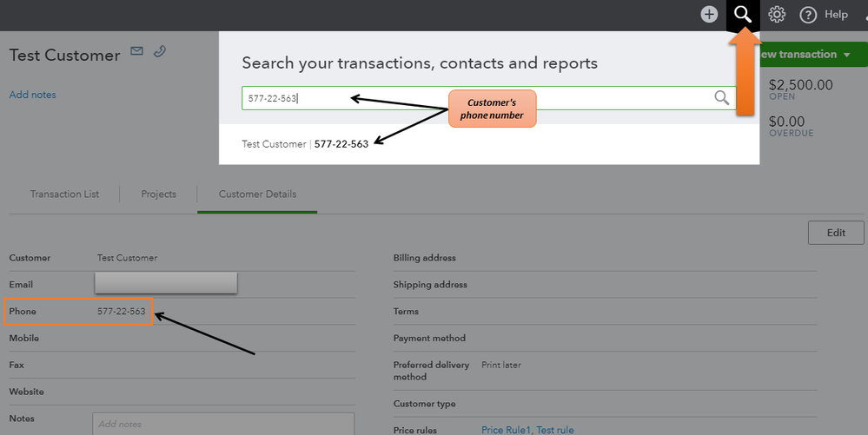Click the search magnifier in the top bar
868x435 pixels.
coord(743,14)
